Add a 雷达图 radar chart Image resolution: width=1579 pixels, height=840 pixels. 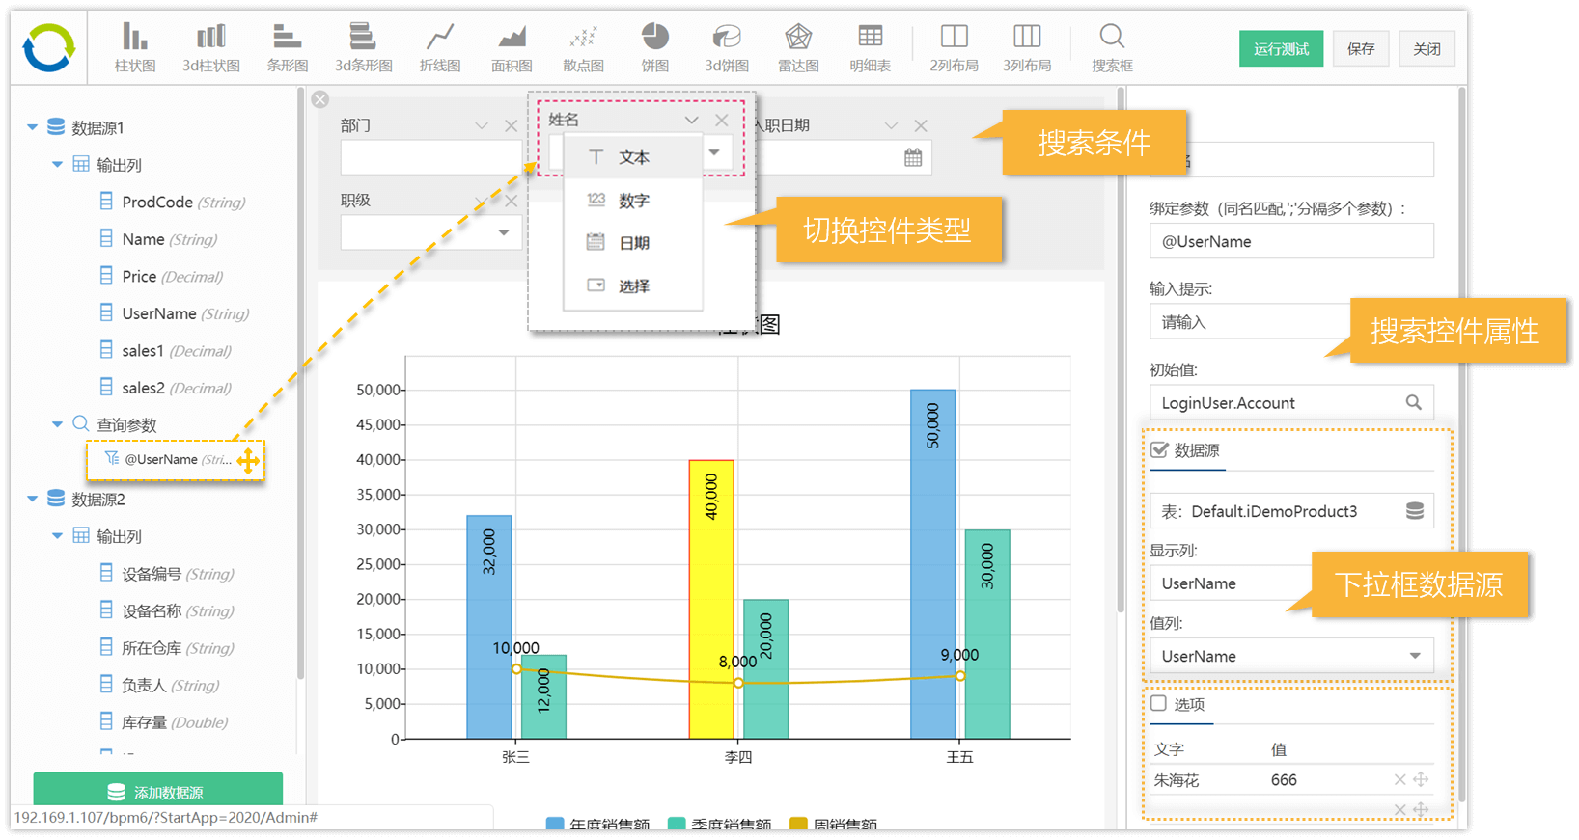[x=798, y=47]
